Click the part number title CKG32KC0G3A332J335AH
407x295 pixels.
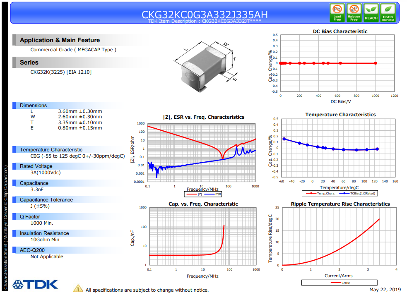point(205,14)
